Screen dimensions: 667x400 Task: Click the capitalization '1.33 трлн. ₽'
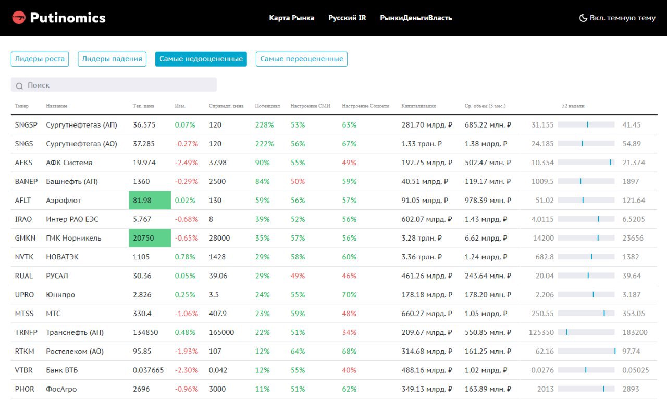[422, 144]
